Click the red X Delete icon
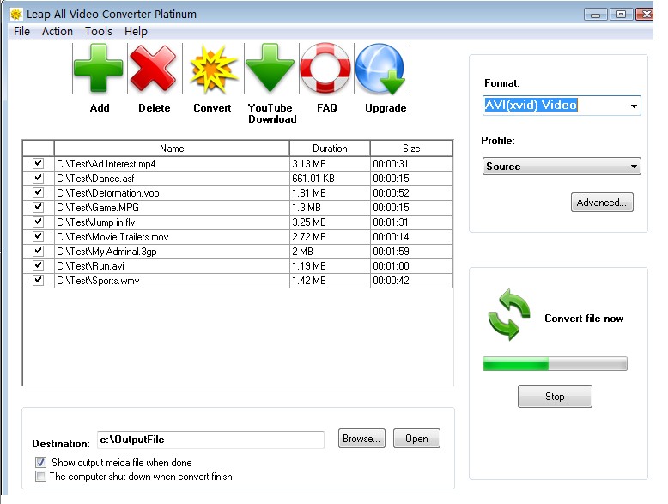This screenshot has height=504, width=668. (154, 69)
